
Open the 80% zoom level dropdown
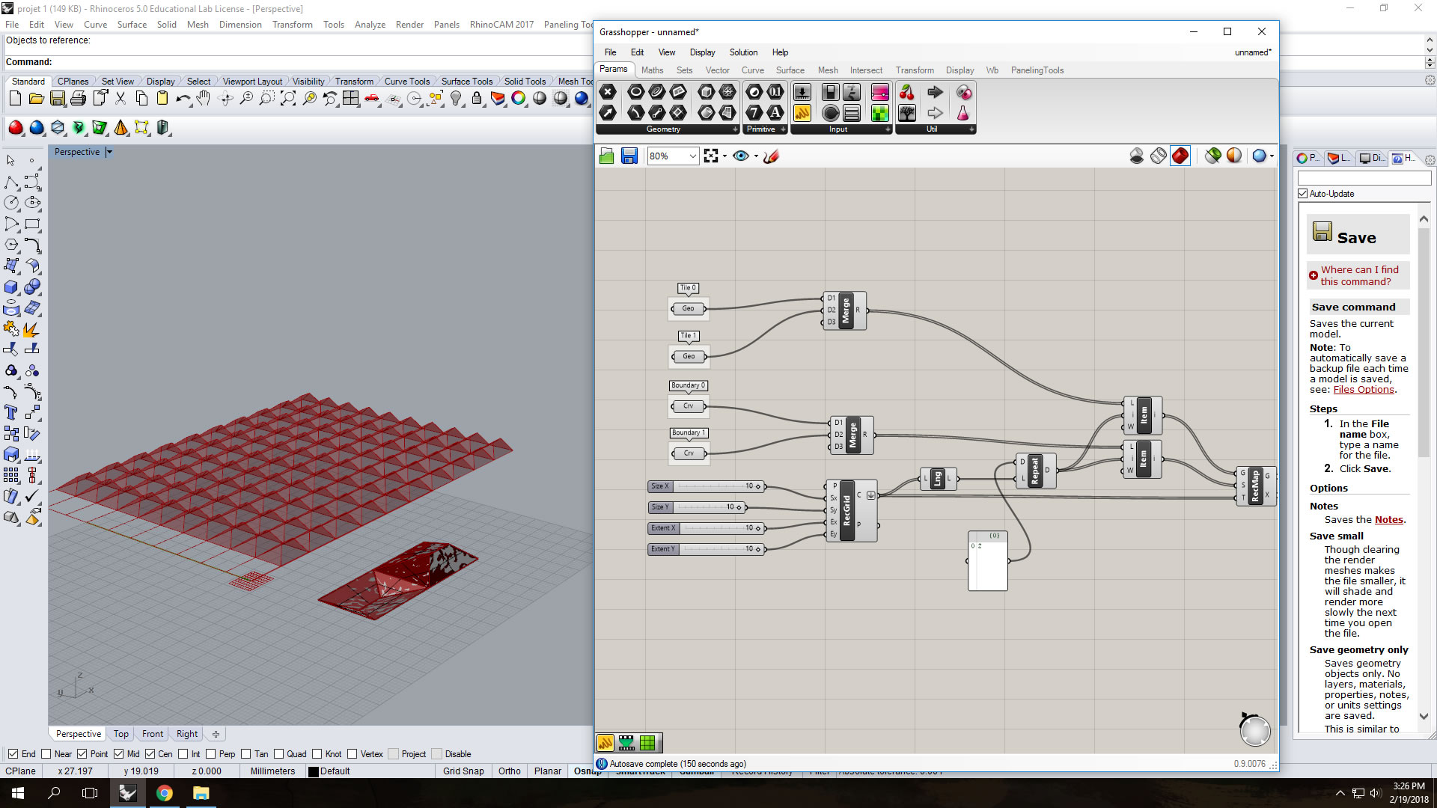coord(692,156)
